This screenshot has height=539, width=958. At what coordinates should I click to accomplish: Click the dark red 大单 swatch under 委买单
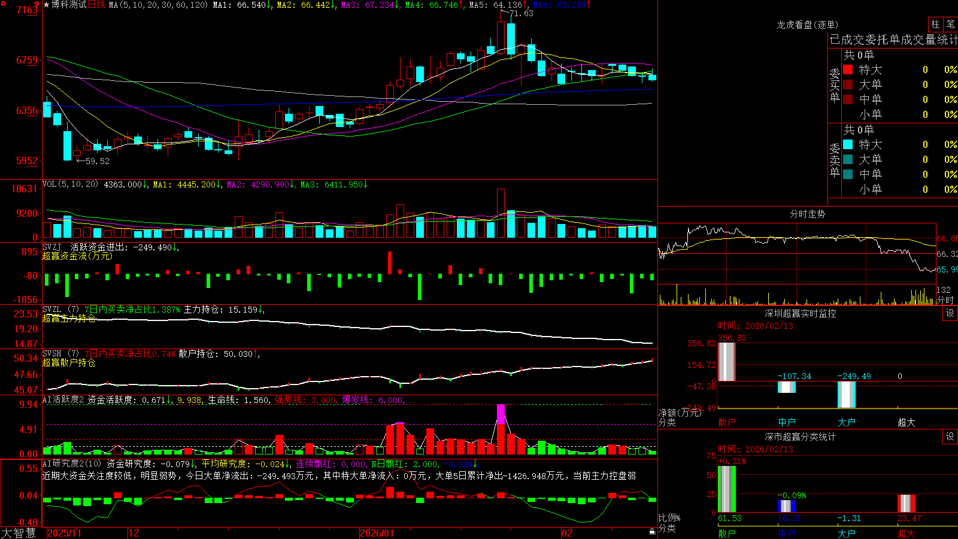coord(848,84)
